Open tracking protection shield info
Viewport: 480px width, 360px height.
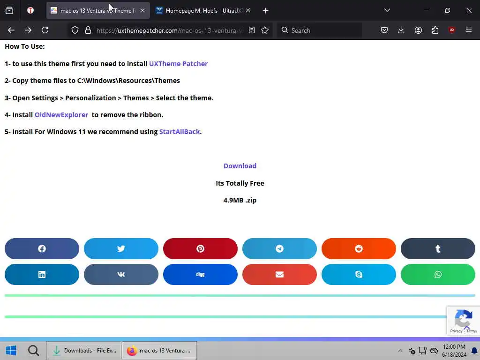75,30
